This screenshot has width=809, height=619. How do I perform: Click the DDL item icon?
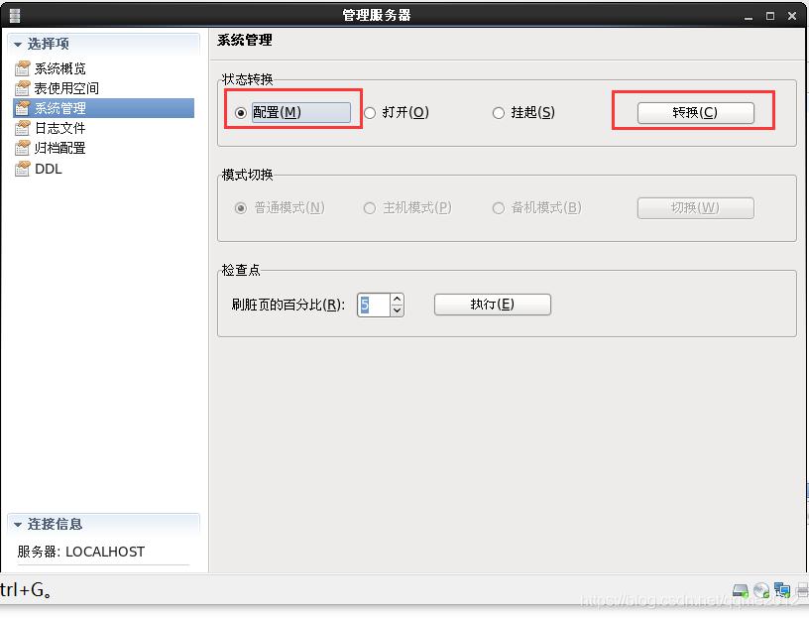pyautogui.click(x=22, y=169)
